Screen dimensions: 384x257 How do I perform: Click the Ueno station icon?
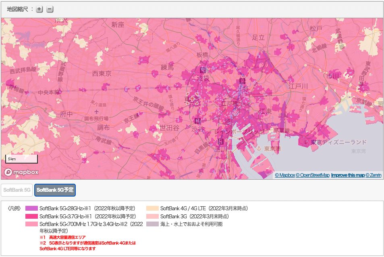(242, 81)
